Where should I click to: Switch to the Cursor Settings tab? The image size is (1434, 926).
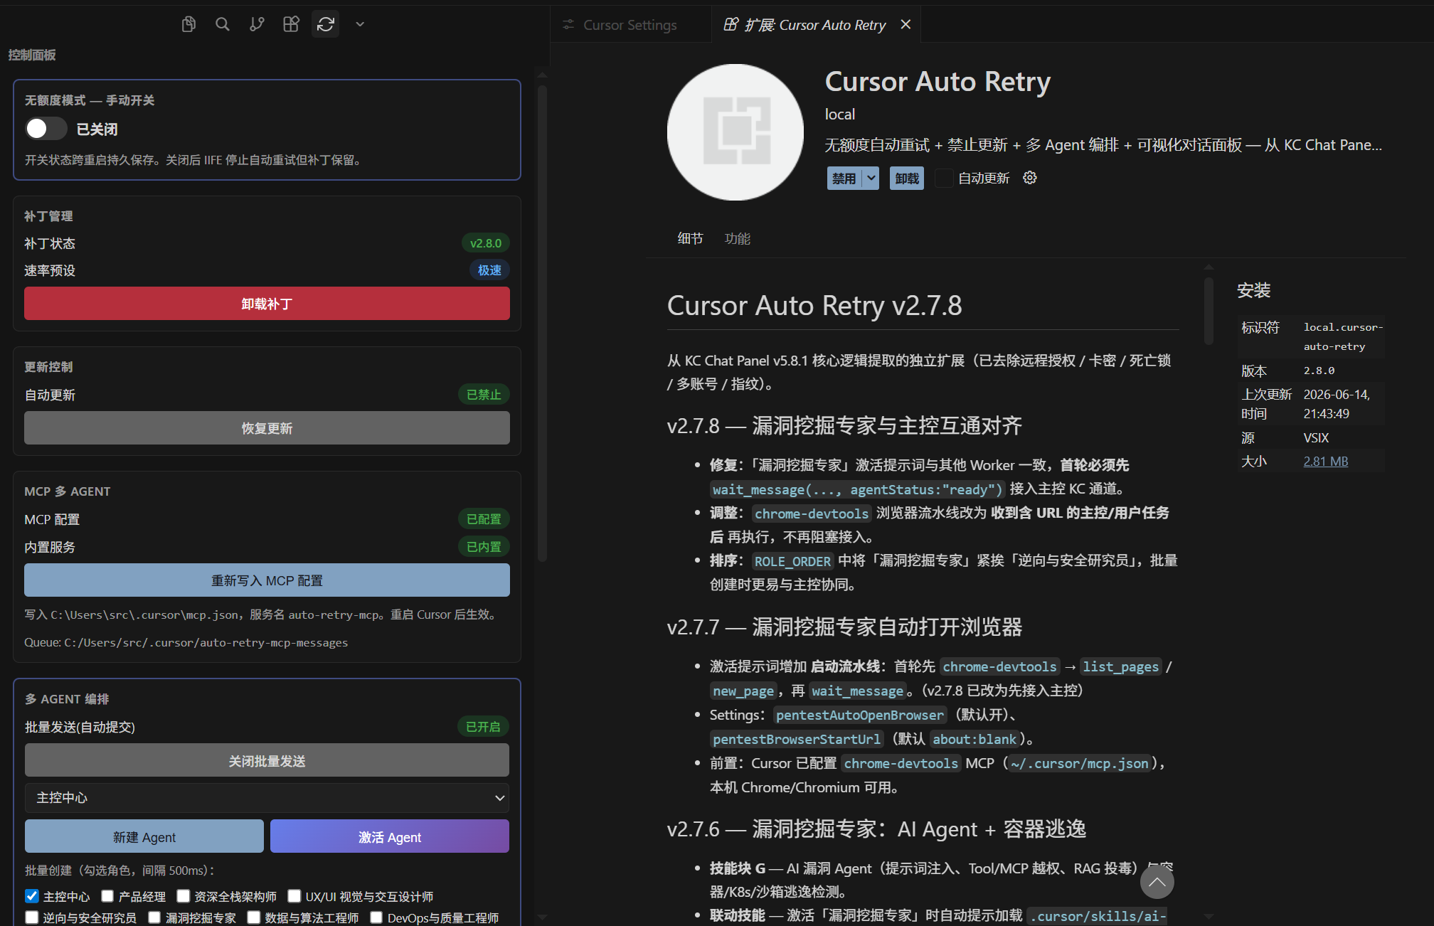(630, 25)
